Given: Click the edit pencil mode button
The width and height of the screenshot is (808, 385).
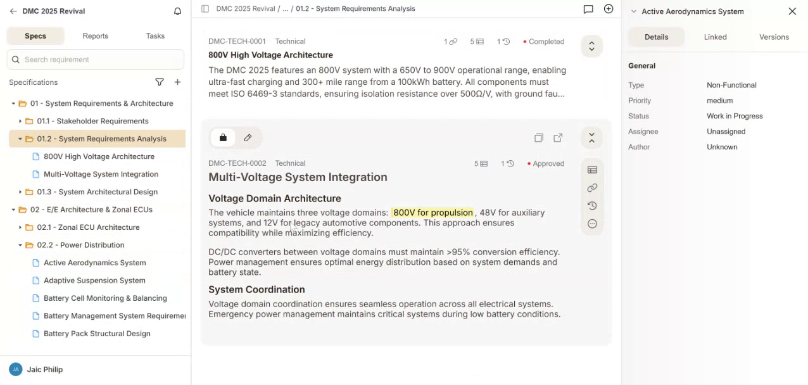Looking at the screenshot, I should coord(248,137).
